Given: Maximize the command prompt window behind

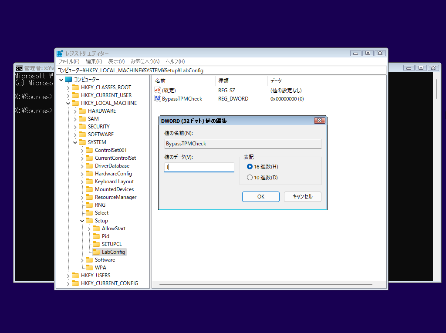Looking at the screenshot, I should pyautogui.click(x=421, y=68).
